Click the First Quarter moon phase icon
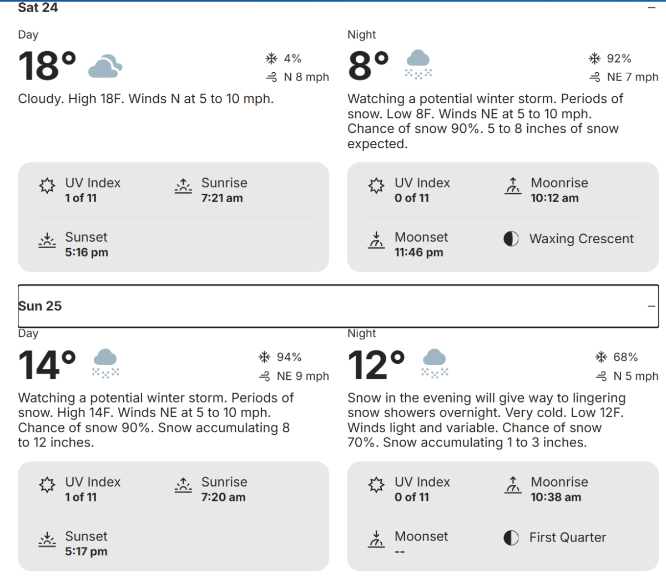The height and width of the screenshot is (582, 666). click(x=511, y=538)
